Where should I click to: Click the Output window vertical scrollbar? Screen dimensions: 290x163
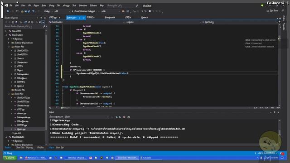279,132
